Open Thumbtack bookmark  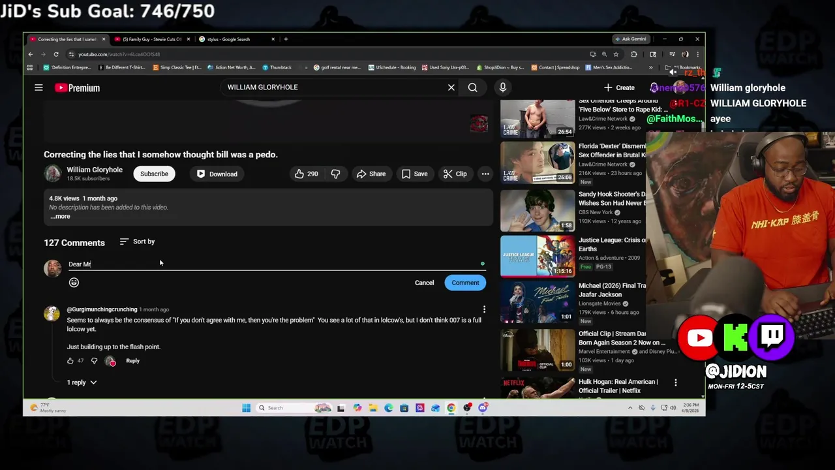[277, 67]
